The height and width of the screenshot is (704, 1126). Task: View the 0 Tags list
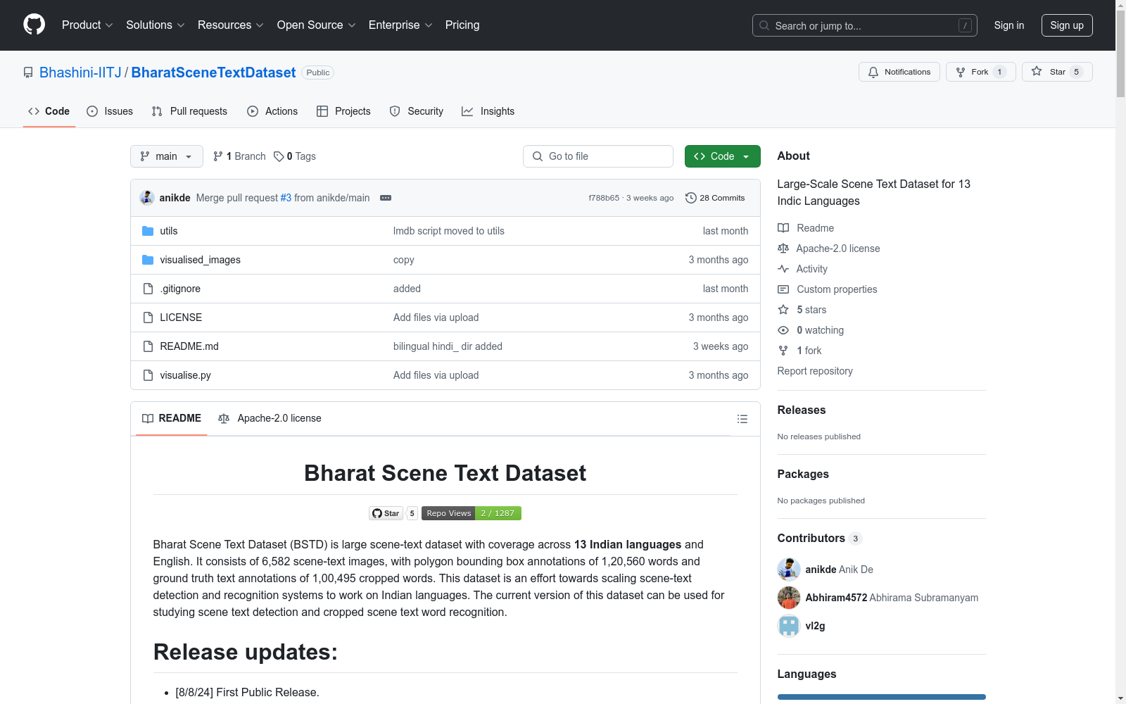(x=295, y=156)
